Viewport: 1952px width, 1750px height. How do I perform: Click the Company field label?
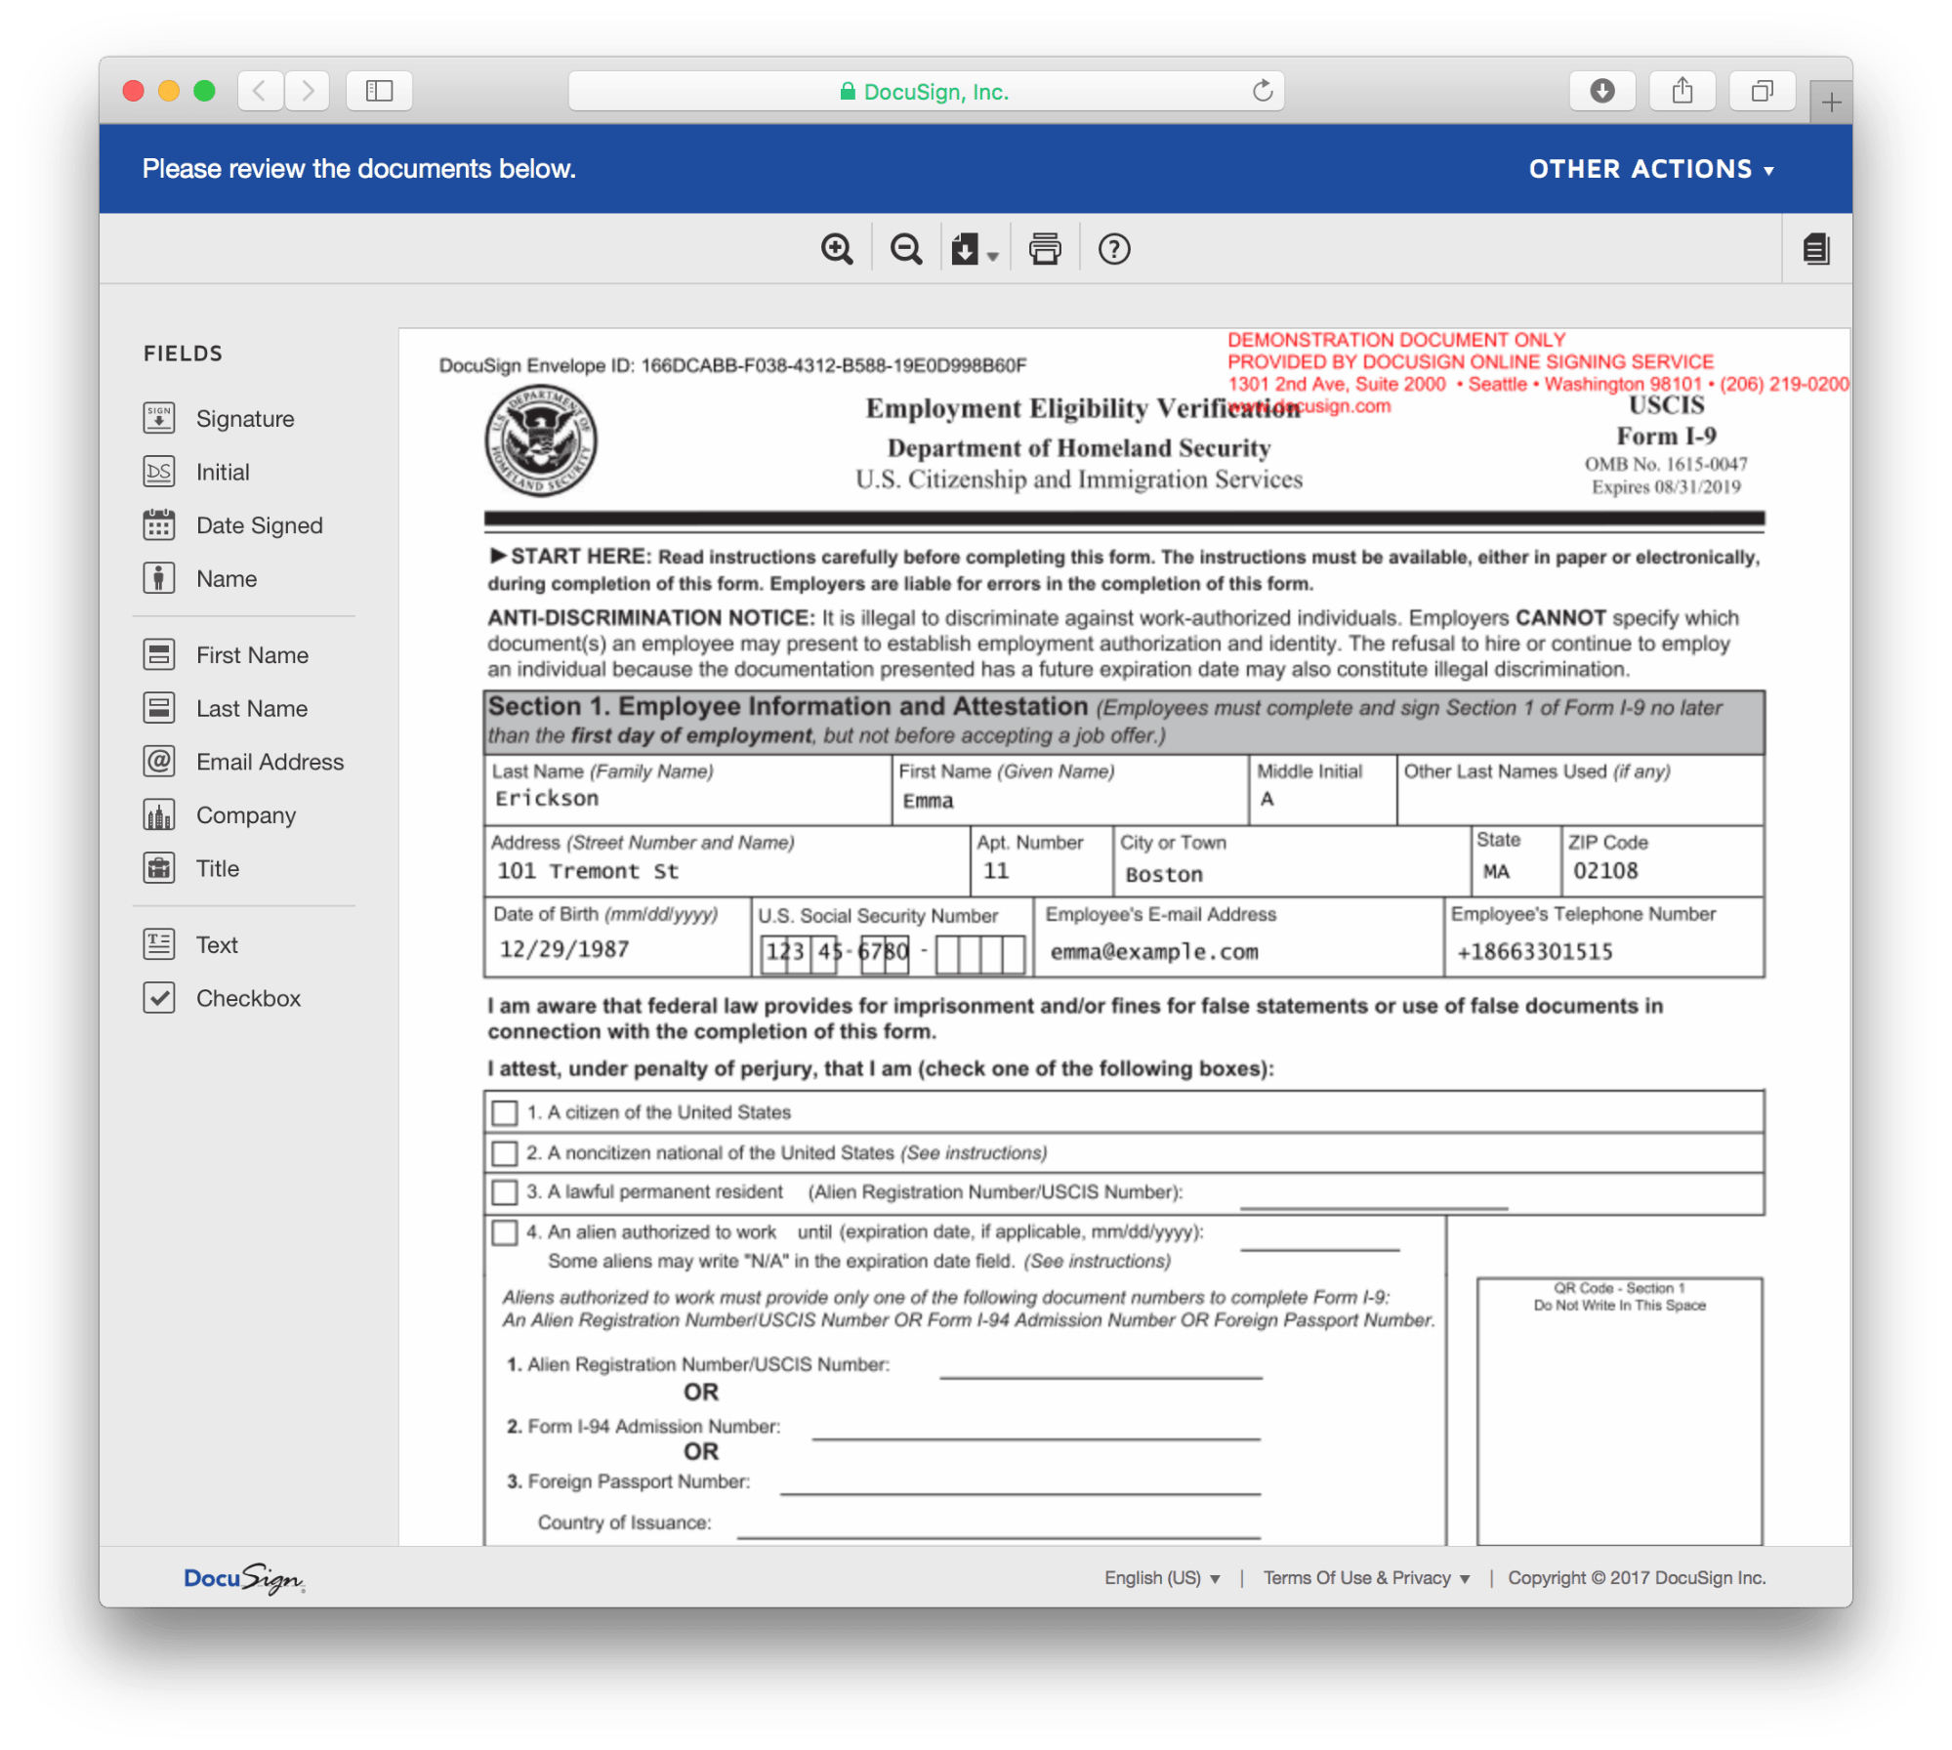pyautogui.click(x=246, y=815)
